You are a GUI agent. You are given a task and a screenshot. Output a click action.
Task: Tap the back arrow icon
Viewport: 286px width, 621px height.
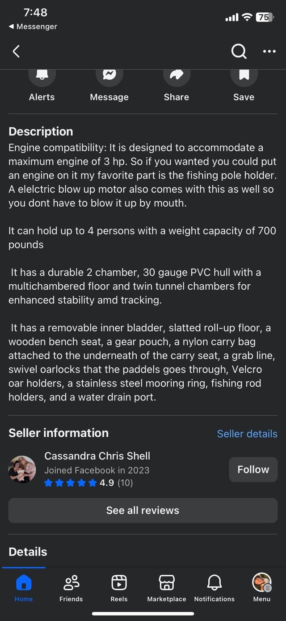pyautogui.click(x=16, y=52)
